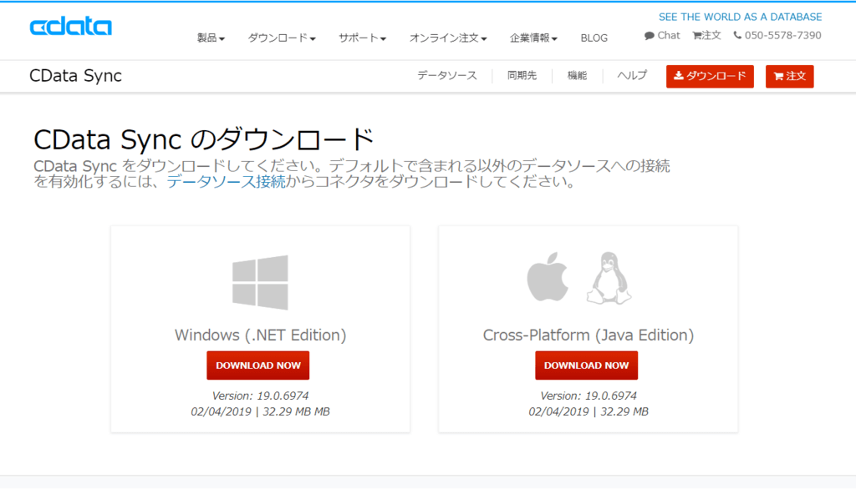Follow the データソース接続 link
This screenshot has height=489, width=856.
coord(226,182)
